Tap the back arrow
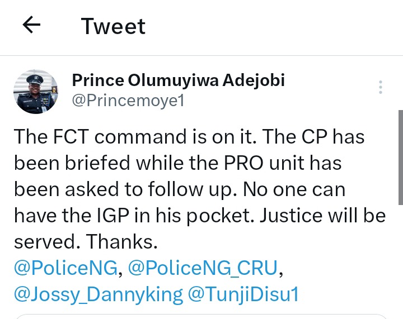Screen dimensions: 403x319 (x=32, y=26)
